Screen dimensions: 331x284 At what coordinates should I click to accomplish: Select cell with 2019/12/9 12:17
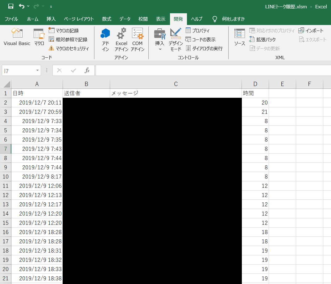[x=37, y=204]
